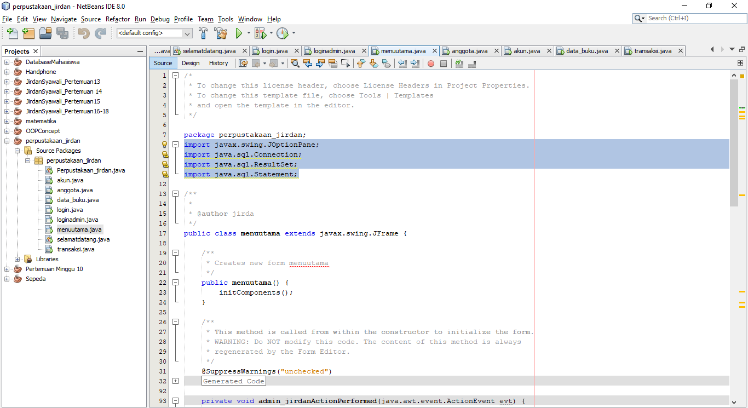
Task: Open the Refactor menu
Action: (x=118, y=19)
